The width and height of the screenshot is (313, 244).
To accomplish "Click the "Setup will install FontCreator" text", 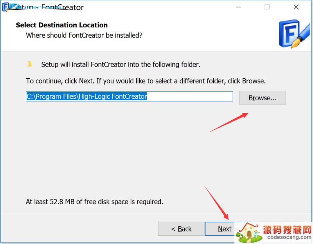I will pyautogui.click(x=121, y=64).
